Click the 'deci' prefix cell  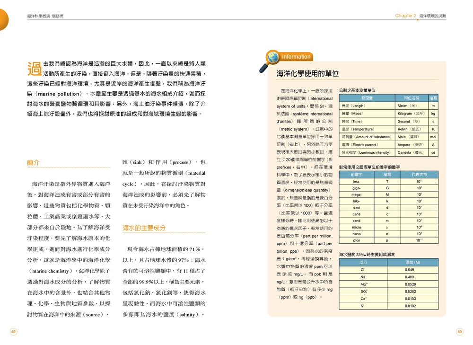[x=357, y=208]
